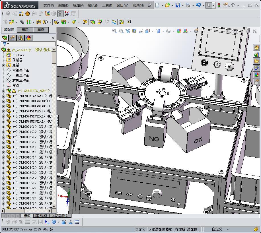Click the Print icon
This screenshot has height=233, width=261.
(x=188, y=5)
